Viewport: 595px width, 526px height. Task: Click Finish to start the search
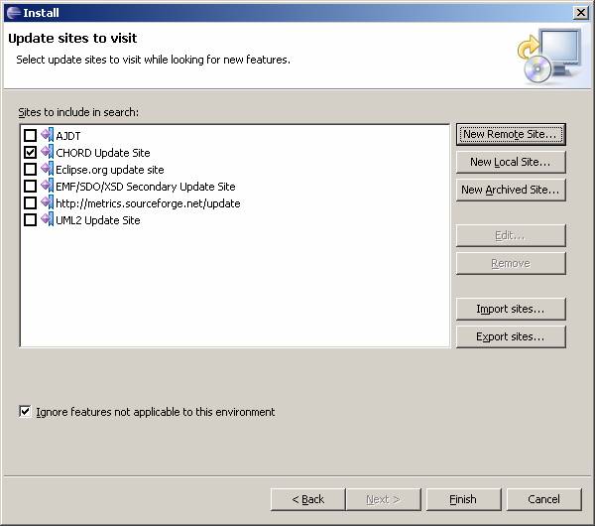click(462, 499)
